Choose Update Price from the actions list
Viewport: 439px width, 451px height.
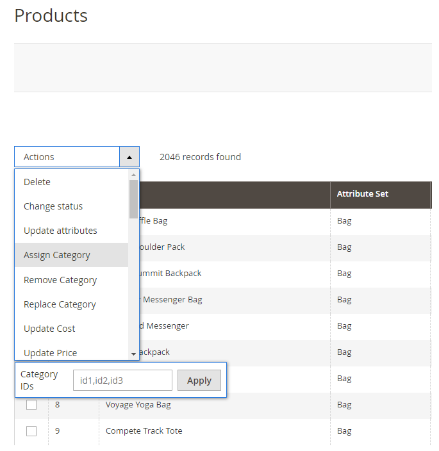pos(50,353)
